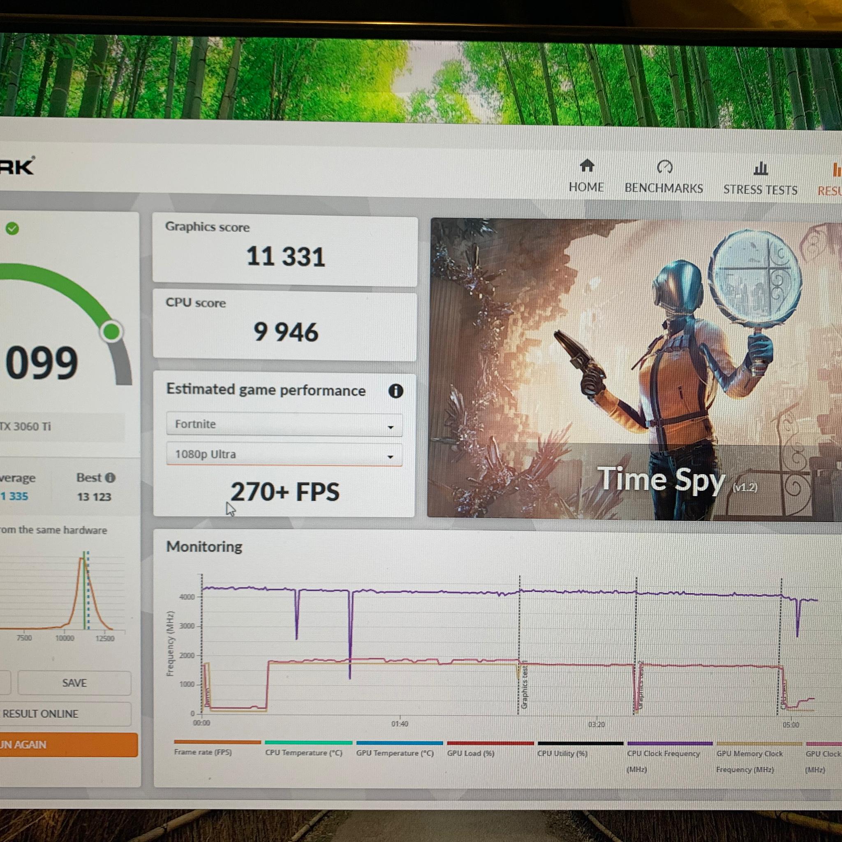The image size is (842, 842).
Task: Click the 01:40 time label on chart
Action: click(400, 724)
